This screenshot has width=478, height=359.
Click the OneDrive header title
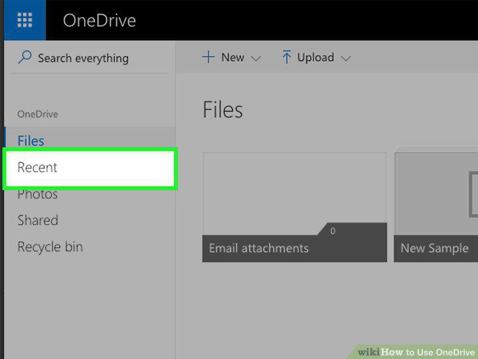(x=99, y=20)
